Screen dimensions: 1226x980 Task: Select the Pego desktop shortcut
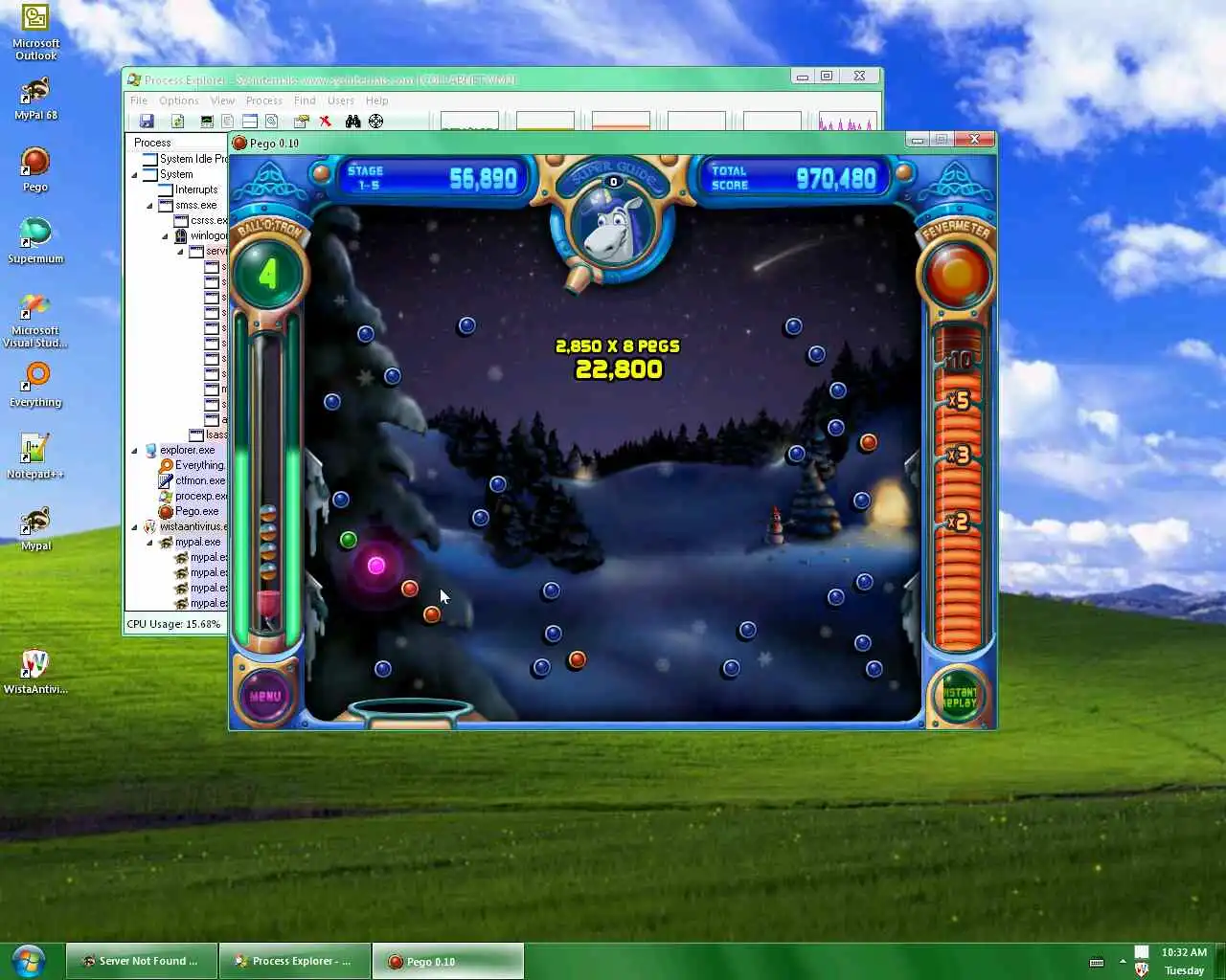click(x=35, y=170)
